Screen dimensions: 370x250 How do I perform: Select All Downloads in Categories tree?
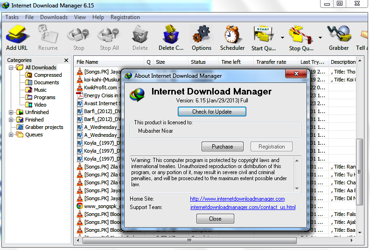[41, 68]
